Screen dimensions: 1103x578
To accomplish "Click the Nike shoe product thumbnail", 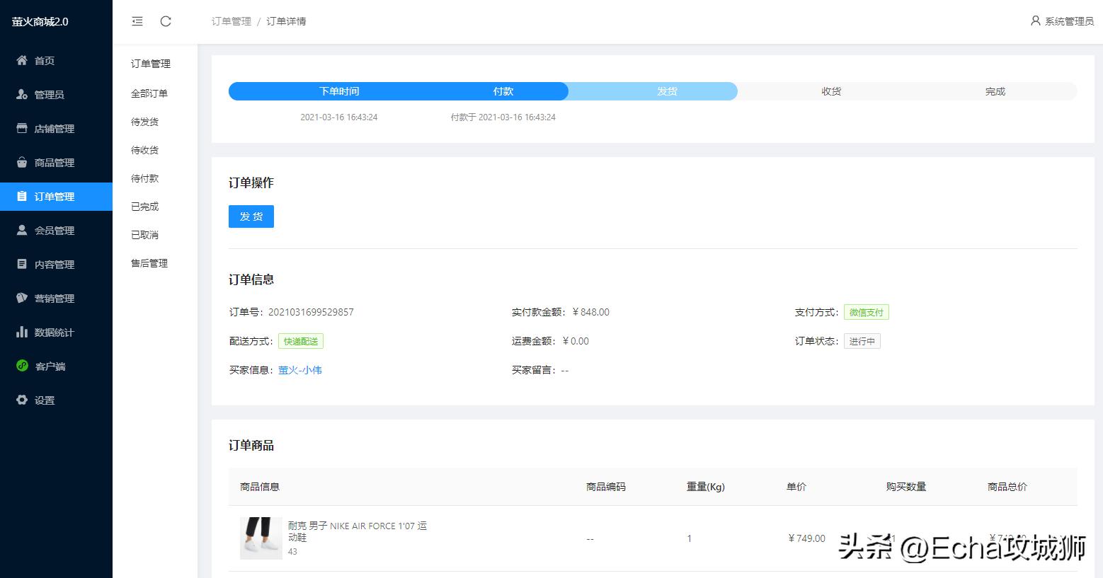I will point(261,538).
